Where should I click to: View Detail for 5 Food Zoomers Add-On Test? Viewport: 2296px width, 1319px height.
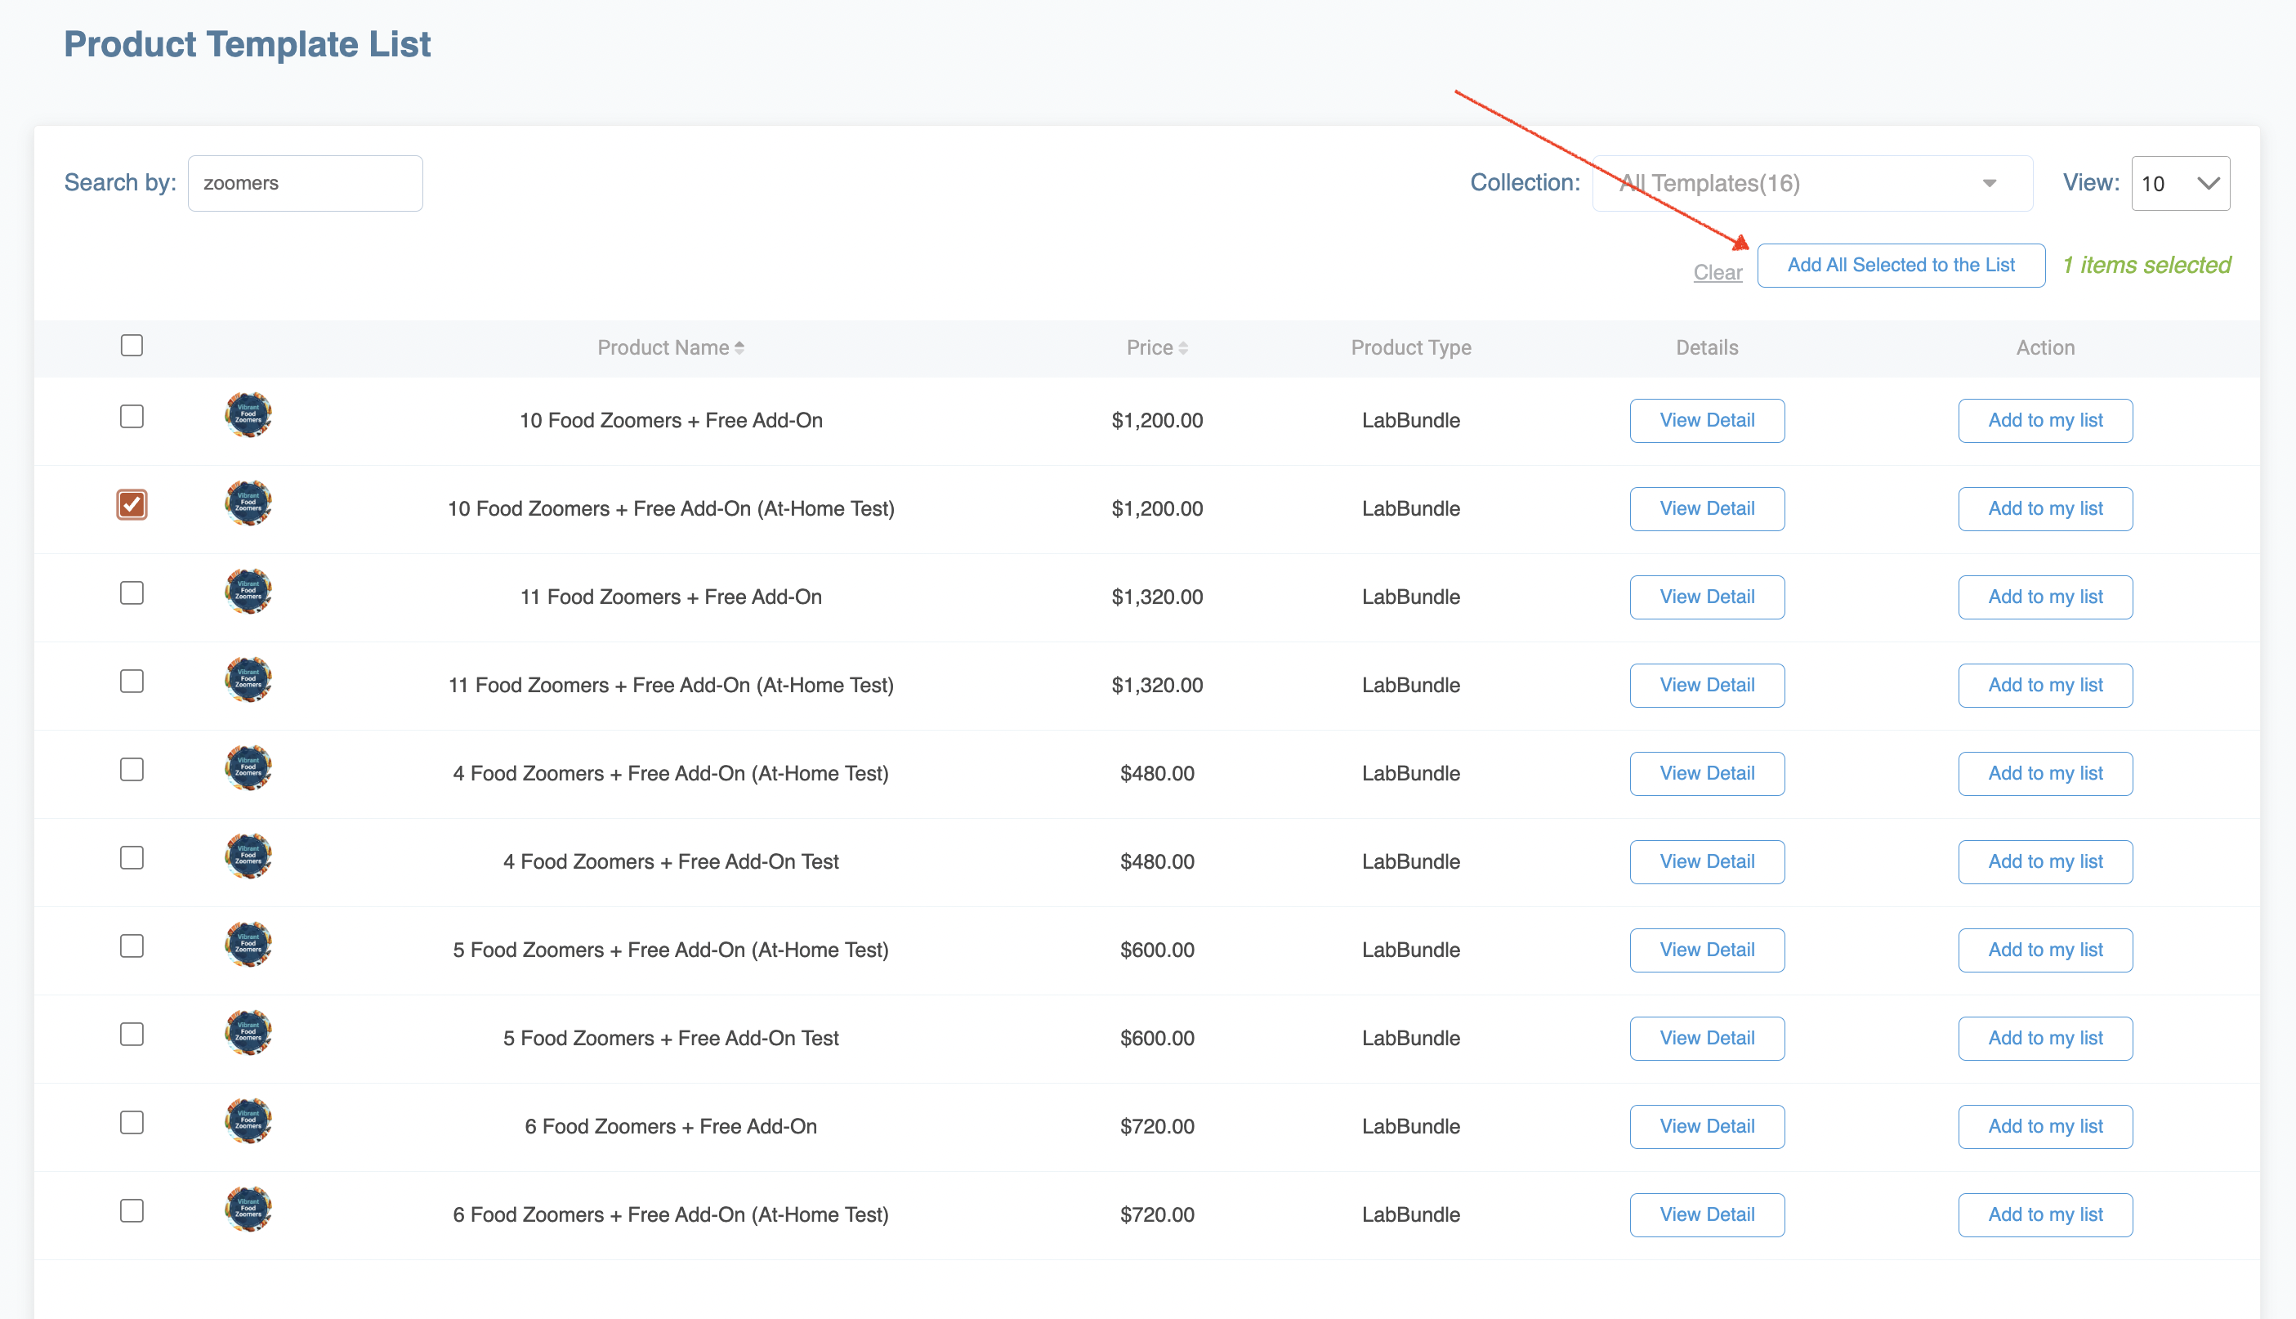[1707, 1038]
